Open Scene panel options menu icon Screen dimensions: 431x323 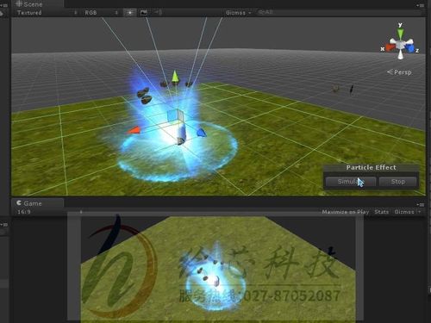420,4
